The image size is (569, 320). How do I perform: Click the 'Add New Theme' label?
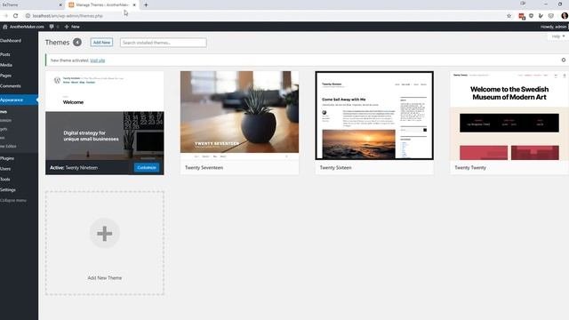[x=105, y=278]
